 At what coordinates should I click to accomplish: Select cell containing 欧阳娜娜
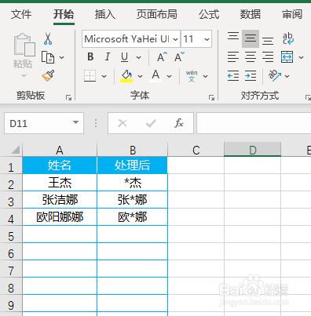pyautogui.click(x=60, y=217)
